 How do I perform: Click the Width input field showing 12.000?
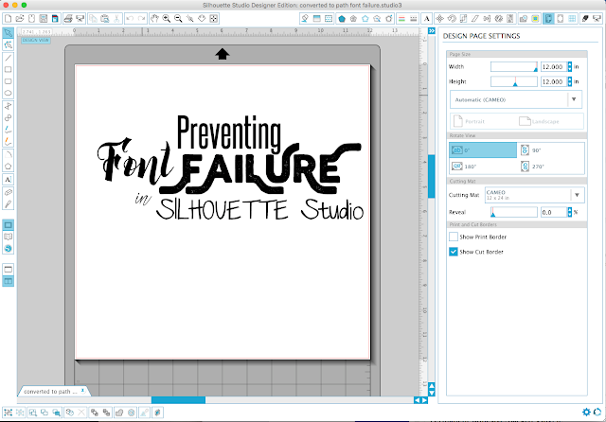(553, 67)
